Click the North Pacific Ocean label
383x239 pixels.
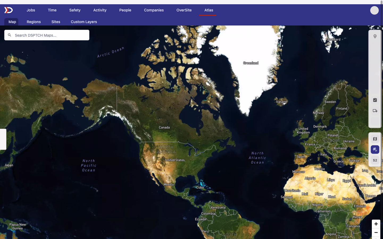pos(89,165)
